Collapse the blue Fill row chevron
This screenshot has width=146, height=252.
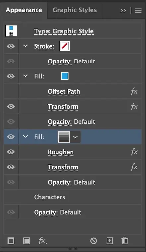click(25, 76)
